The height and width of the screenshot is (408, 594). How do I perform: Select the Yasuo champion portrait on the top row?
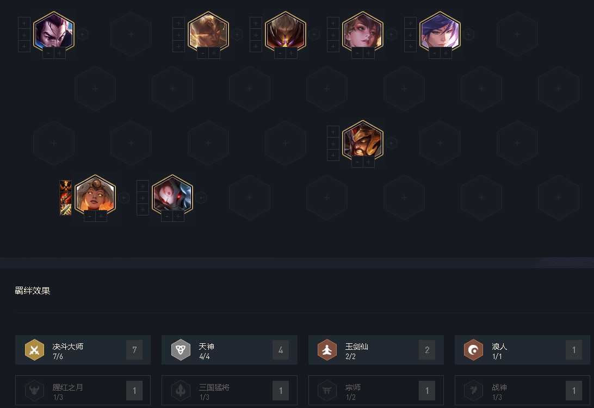tap(54, 32)
